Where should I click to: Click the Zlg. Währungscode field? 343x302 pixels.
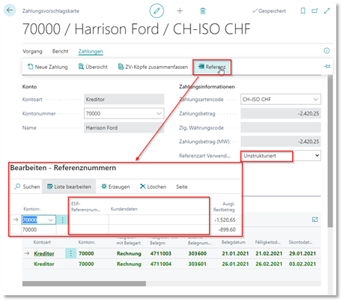point(281,128)
